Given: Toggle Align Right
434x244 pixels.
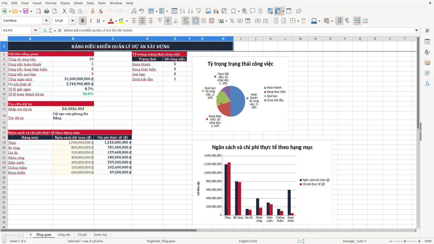Looking at the screenshot, I should point(150,21).
